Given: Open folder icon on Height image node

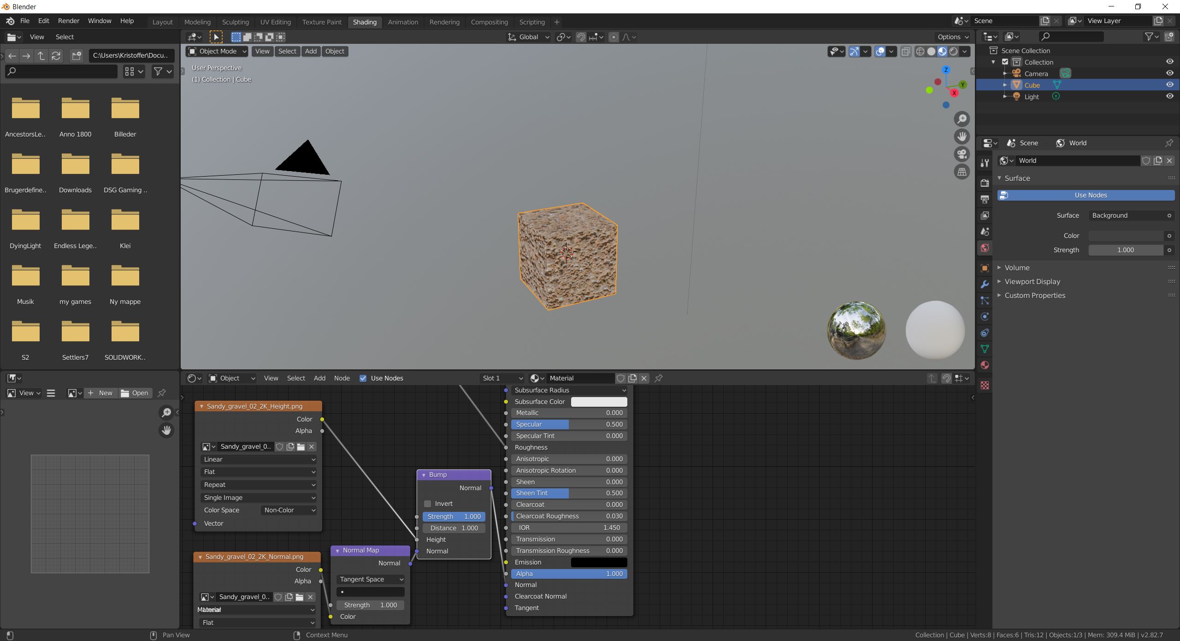Looking at the screenshot, I should point(301,446).
